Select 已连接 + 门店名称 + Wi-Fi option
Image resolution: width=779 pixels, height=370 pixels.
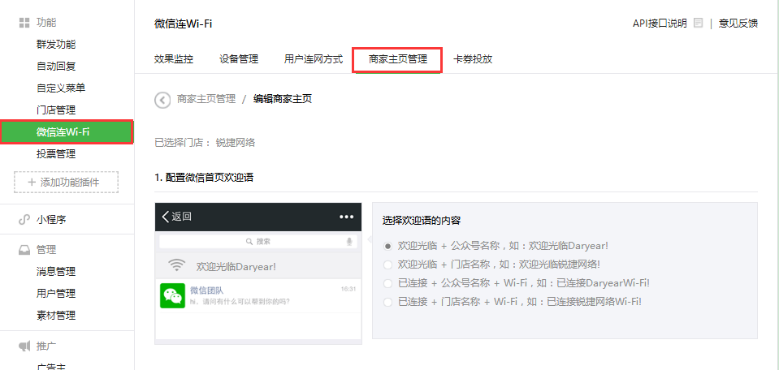(x=388, y=302)
